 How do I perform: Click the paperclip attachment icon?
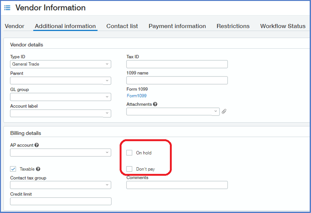coord(224,112)
